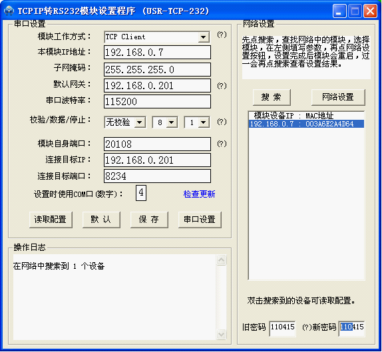The height and width of the screenshot is (352, 382).
Task: Click the 检查更新 link
Action: coord(199,194)
